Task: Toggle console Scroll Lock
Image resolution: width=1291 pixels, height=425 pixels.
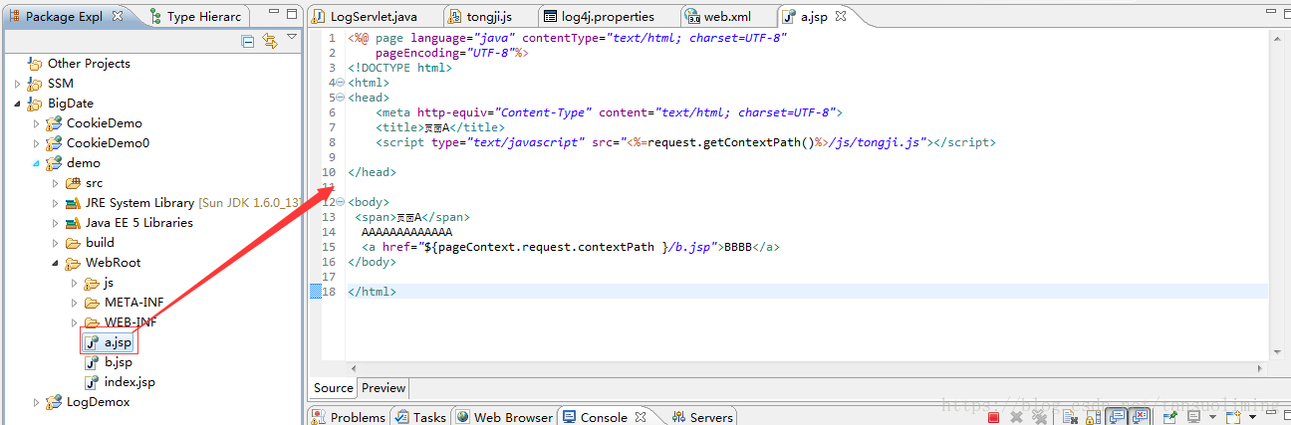Action: (1094, 417)
